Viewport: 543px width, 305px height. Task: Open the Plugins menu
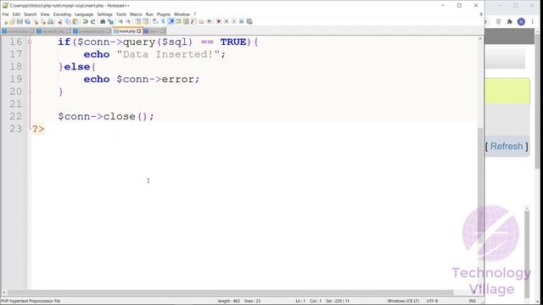[x=164, y=14]
